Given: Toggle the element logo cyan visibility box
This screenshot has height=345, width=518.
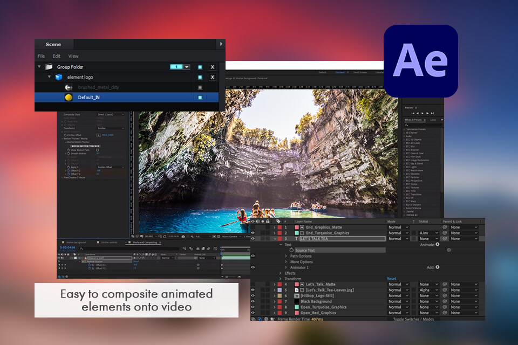Looking at the screenshot, I should [x=200, y=77].
